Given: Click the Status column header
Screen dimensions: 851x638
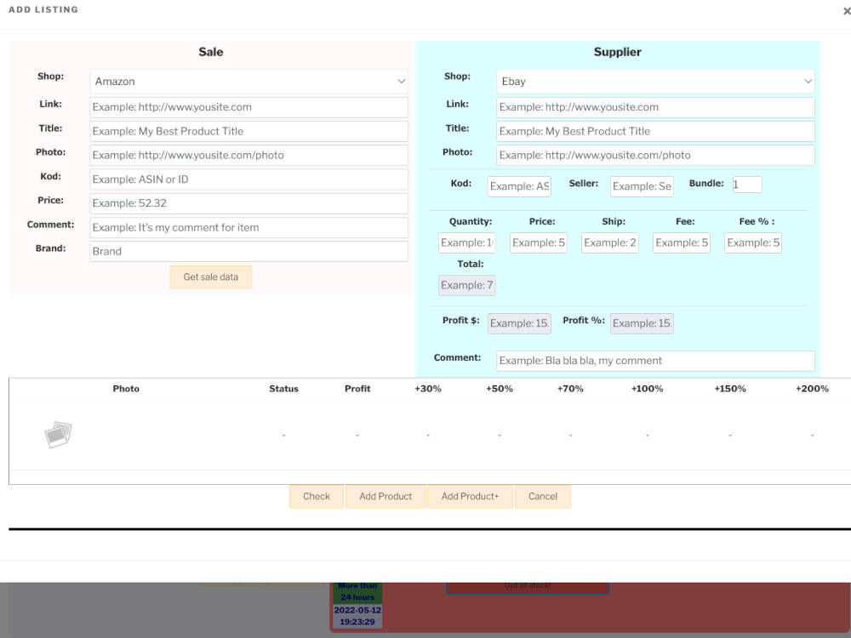Looking at the screenshot, I should coord(284,389).
